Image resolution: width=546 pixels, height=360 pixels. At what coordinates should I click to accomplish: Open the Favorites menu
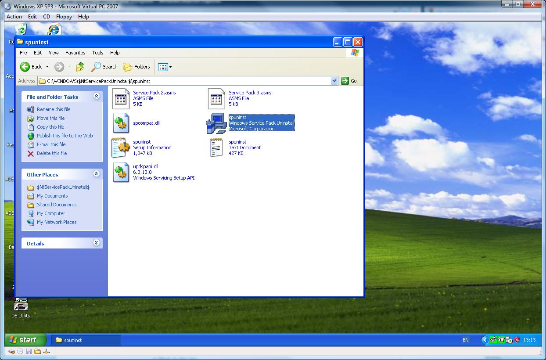coord(75,53)
